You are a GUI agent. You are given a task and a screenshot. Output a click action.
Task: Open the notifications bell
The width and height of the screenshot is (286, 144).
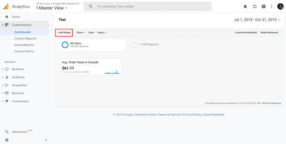[x=245, y=6]
